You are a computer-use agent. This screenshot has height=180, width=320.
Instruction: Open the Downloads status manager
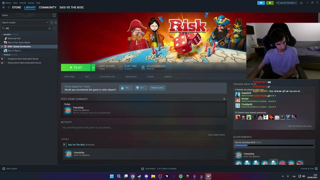159,169
